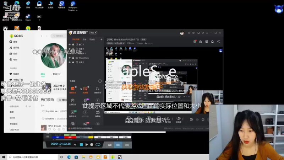The width and height of the screenshot is (284, 160).
Task: Collapse created playlists chevron in QQ音乐
Action: [30, 106]
